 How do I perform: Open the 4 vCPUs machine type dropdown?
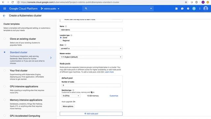71,96
